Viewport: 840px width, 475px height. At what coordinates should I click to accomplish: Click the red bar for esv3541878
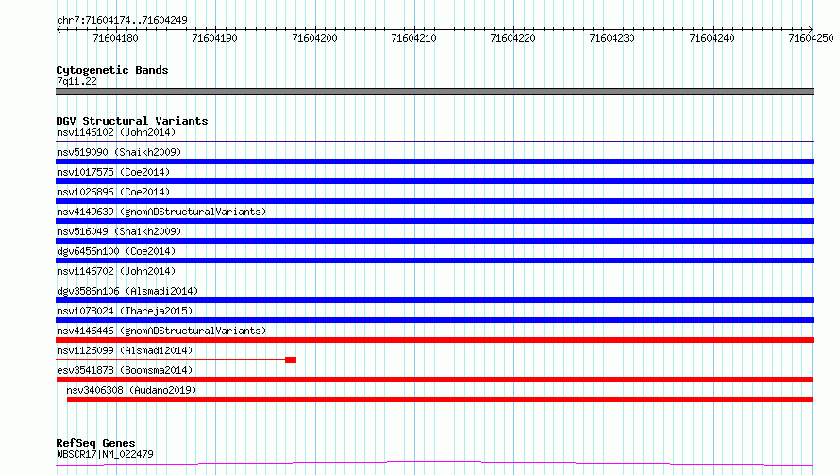click(434, 380)
